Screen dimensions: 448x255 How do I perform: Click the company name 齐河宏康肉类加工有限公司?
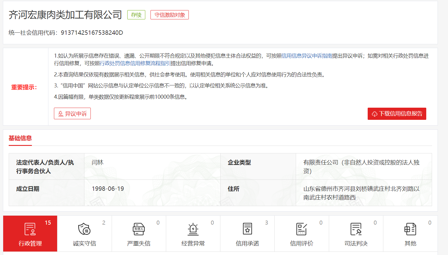pyautogui.click(x=65, y=15)
